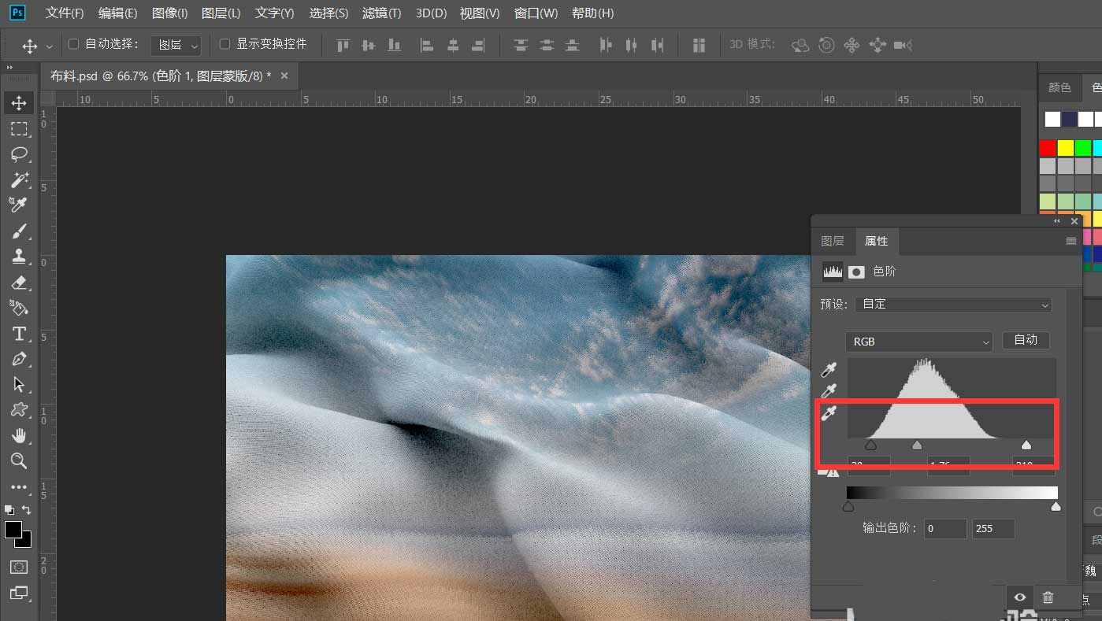This screenshot has width=1102, height=621.
Task: Click the 3D roll object icon
Action: 826,46
